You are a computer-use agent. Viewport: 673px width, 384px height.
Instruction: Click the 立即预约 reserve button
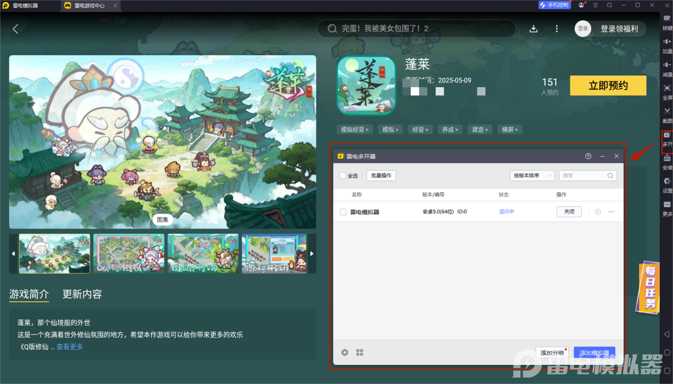pyautogui.click(x=608, y=86)
